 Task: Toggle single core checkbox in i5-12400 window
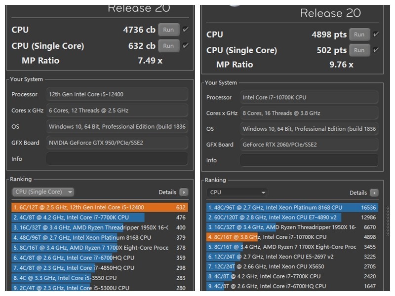click(x=186, y=45)
